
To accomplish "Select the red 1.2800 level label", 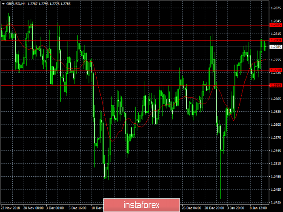I will tap(276, 40).
